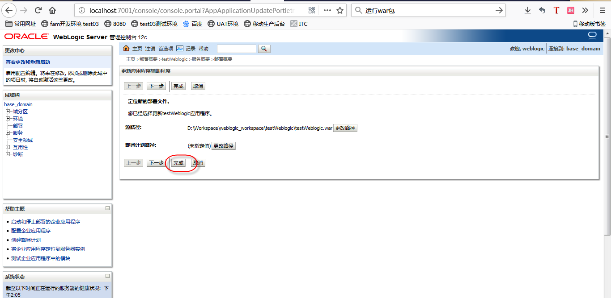
Task: Open help link 创建部署计划
Action: [26, 240]
